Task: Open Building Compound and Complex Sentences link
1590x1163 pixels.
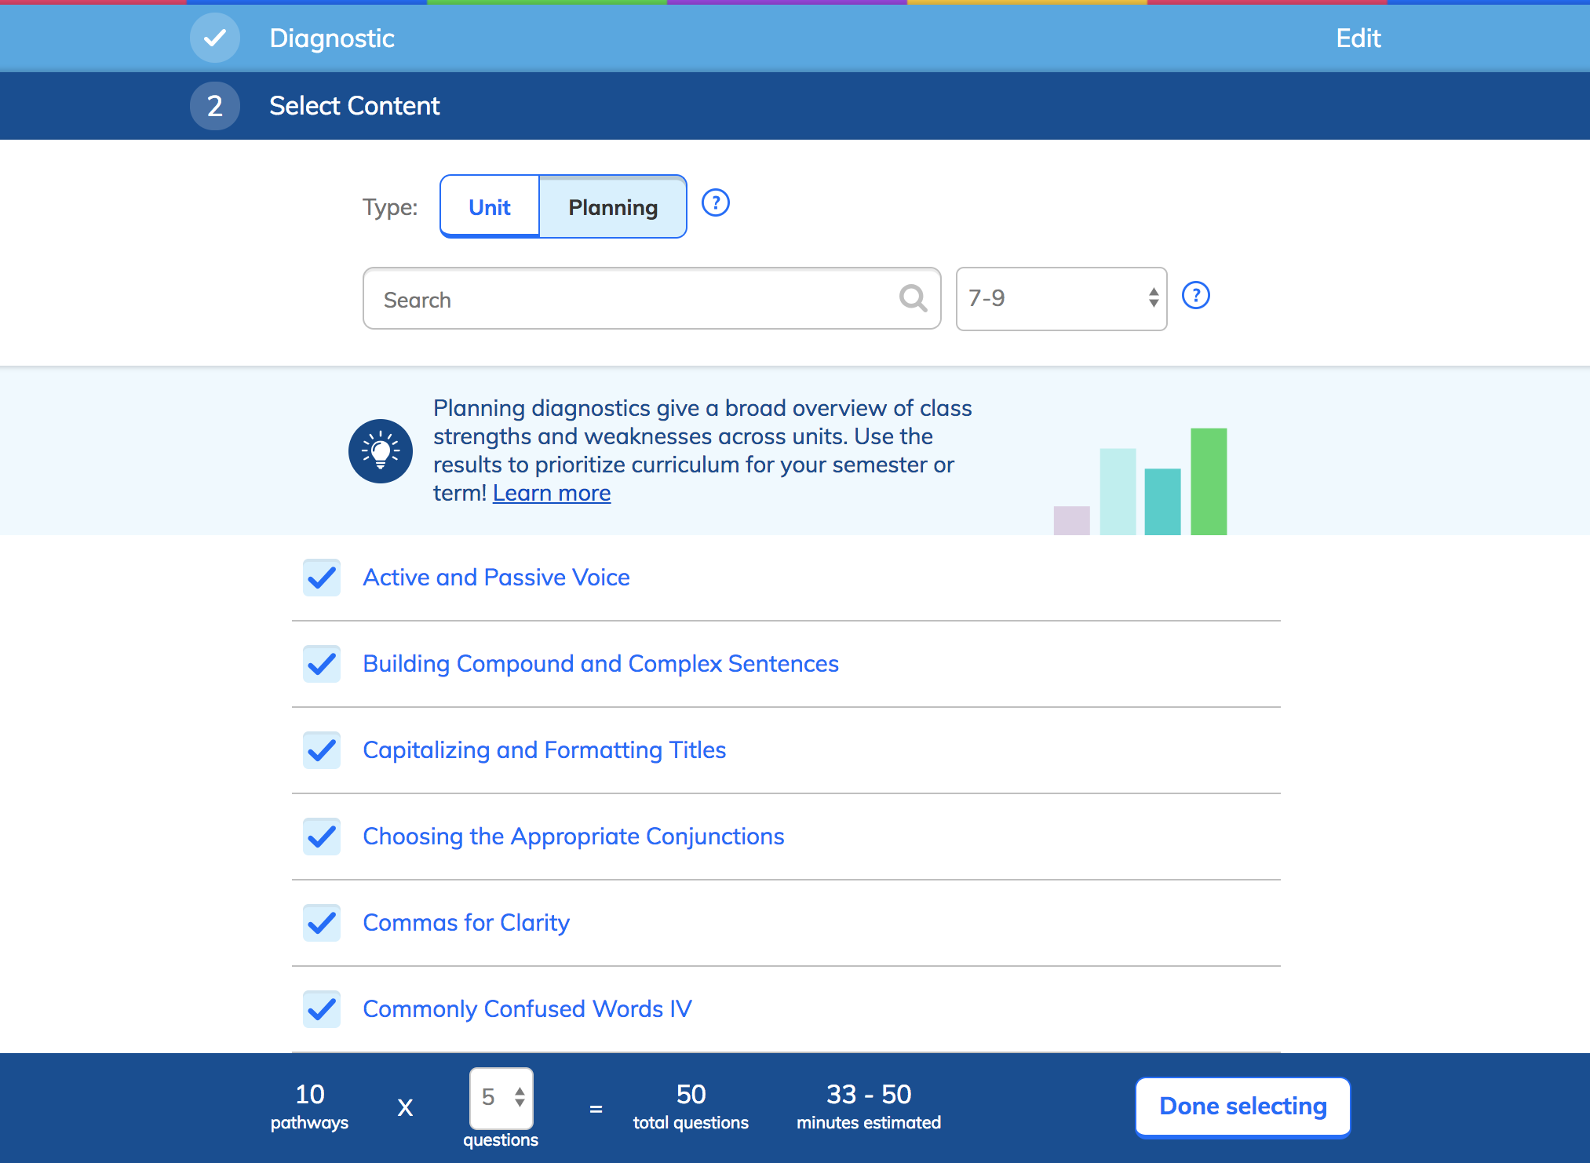Action: pos(600,664)
